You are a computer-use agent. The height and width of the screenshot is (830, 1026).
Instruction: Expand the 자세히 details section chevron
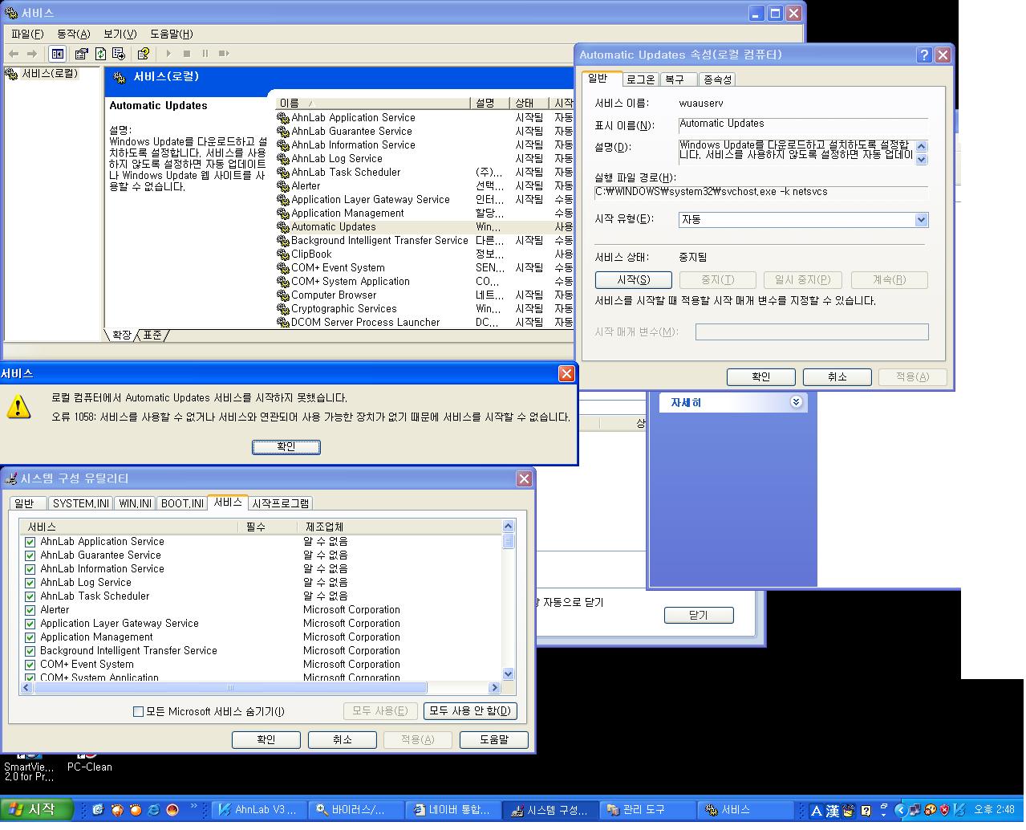(796, 402)
